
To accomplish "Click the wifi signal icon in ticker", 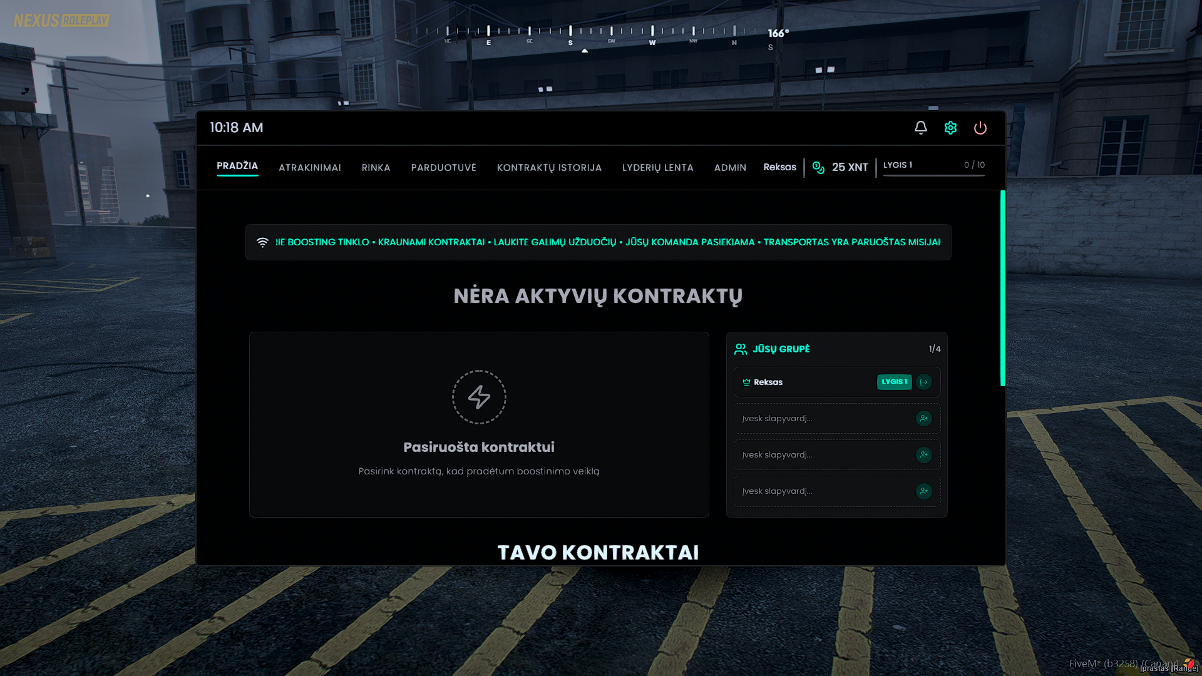I will click(262, 242).
